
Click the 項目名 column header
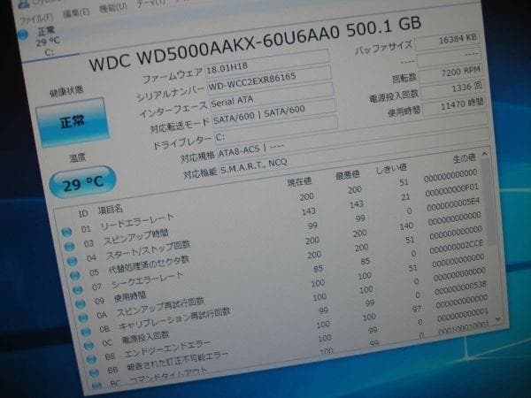pyautogui.click(x=110, y=210)
